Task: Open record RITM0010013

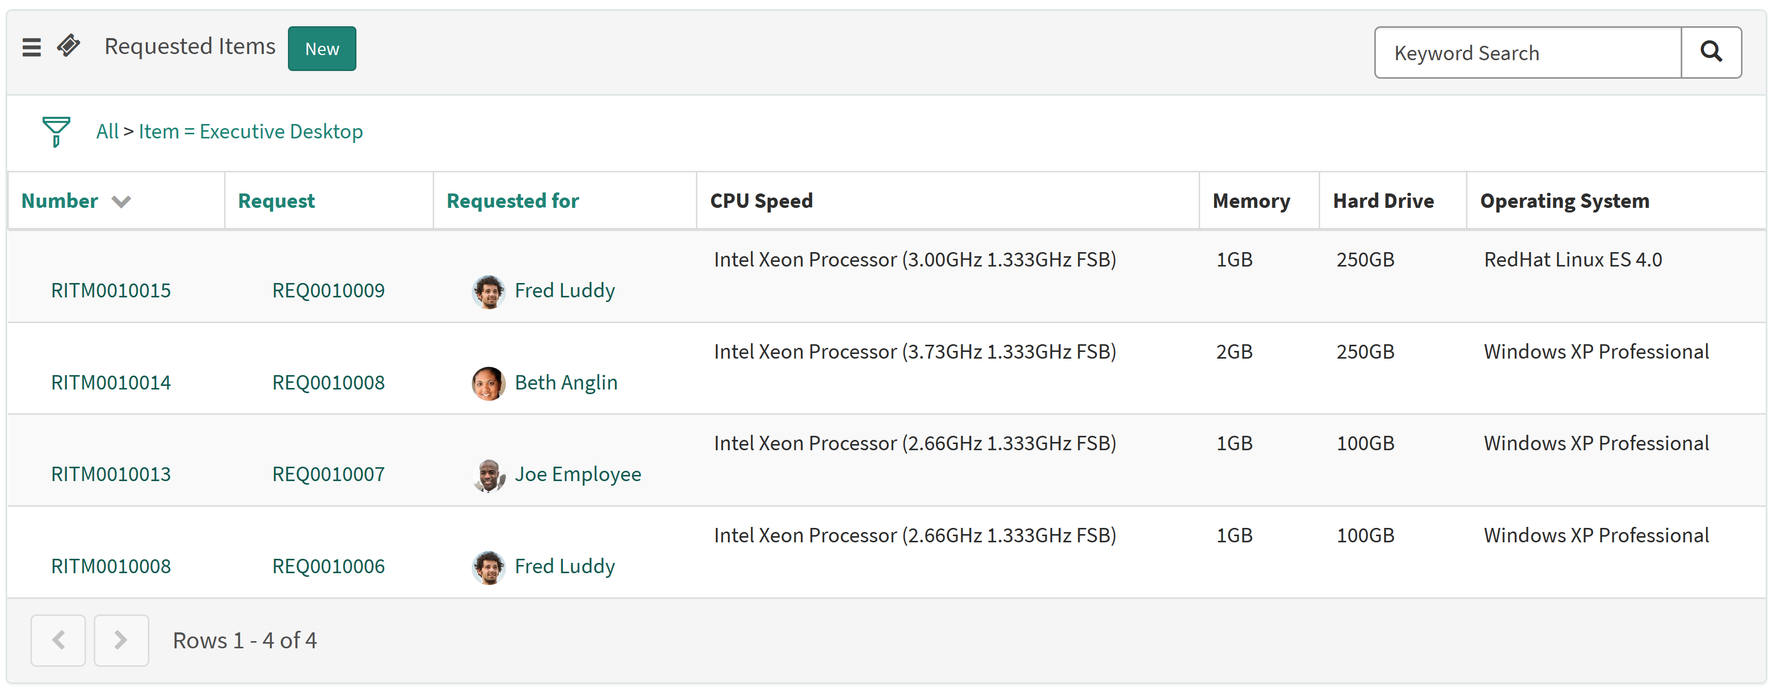Action: point(111,474)
